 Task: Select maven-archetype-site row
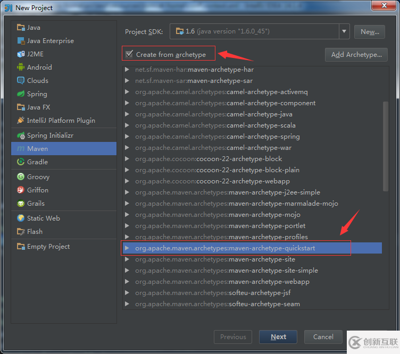252,259
